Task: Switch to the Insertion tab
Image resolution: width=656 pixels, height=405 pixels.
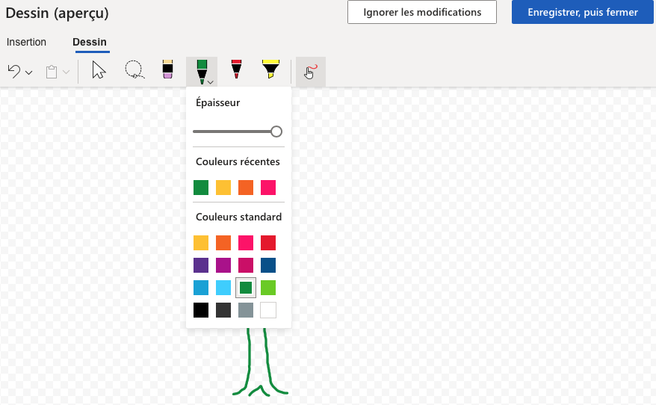Action: point(26,43)
